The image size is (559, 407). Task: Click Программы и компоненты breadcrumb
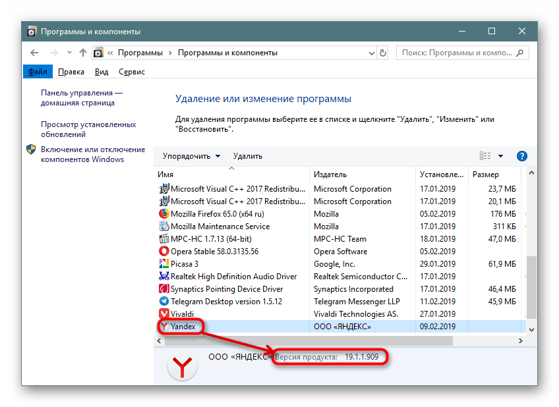click(227, 53)
